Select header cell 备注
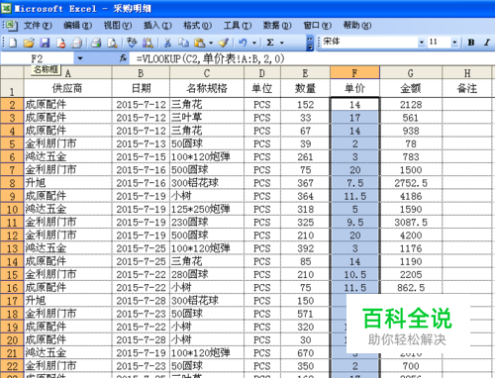The width and height of the screenshot is (495, 378). pyautogui.click(x=466, y=88)
